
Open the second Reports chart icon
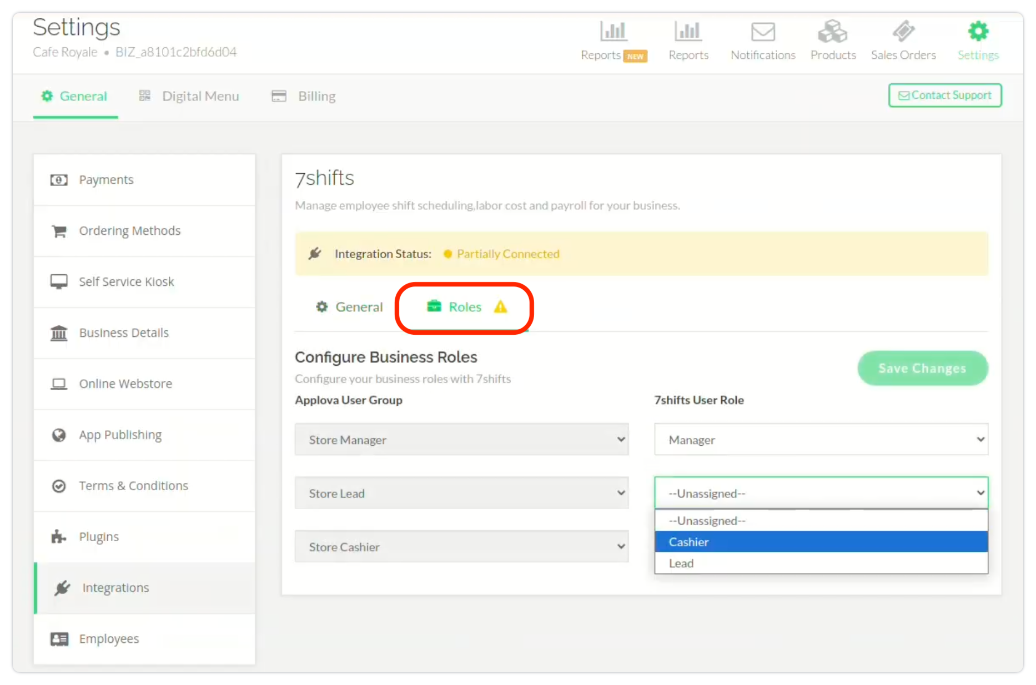[688, 31]
